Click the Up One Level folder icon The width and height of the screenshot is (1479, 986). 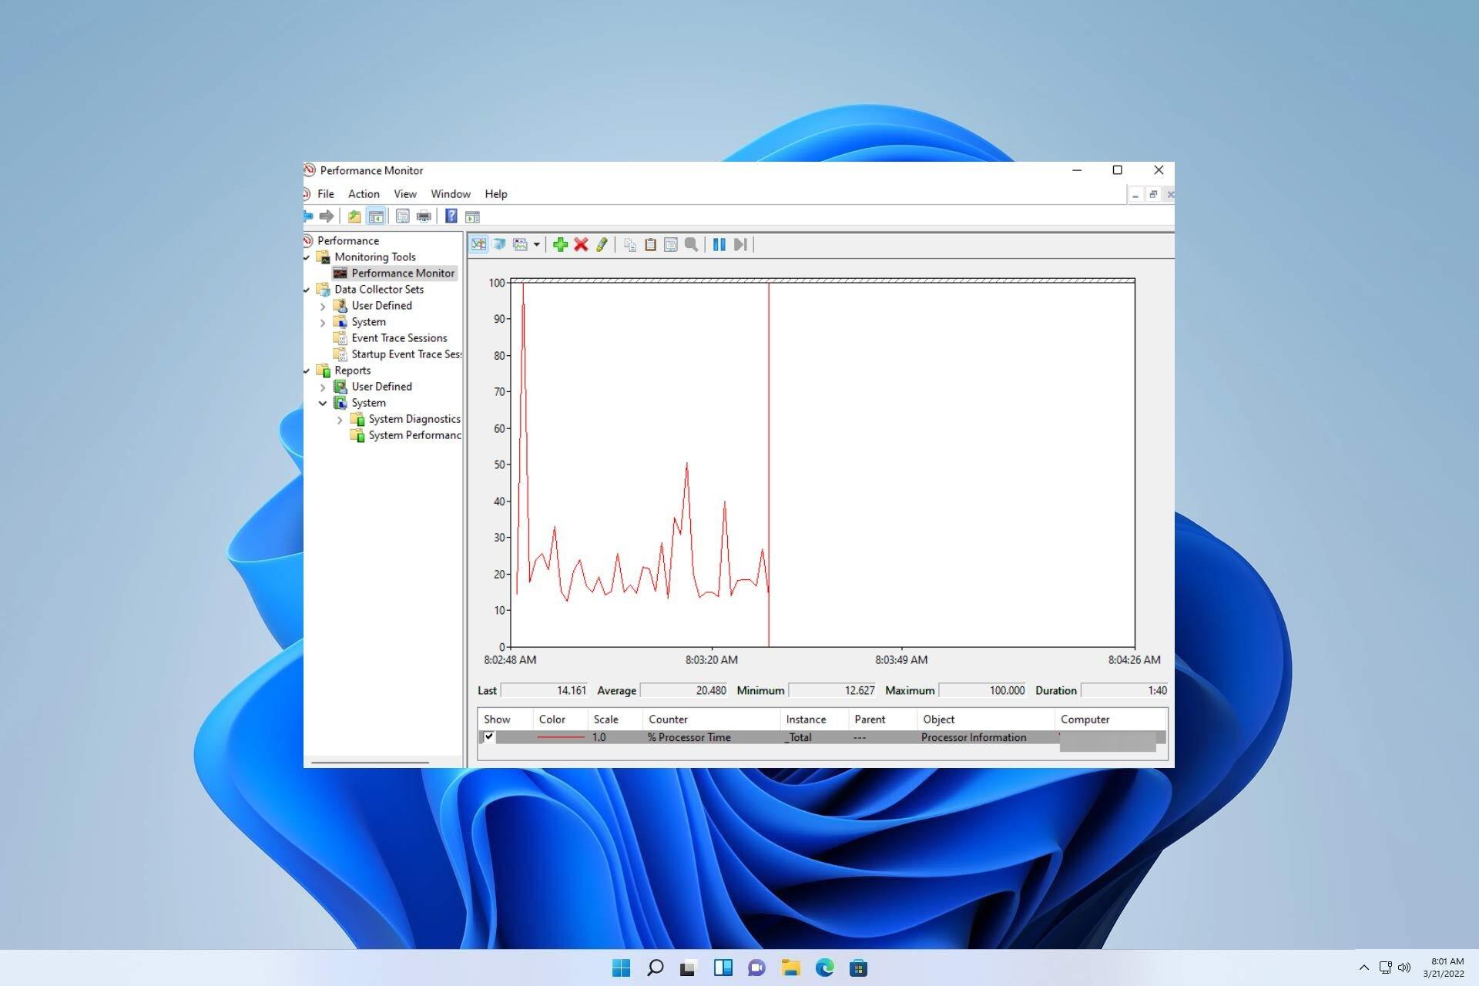(354, 216)
